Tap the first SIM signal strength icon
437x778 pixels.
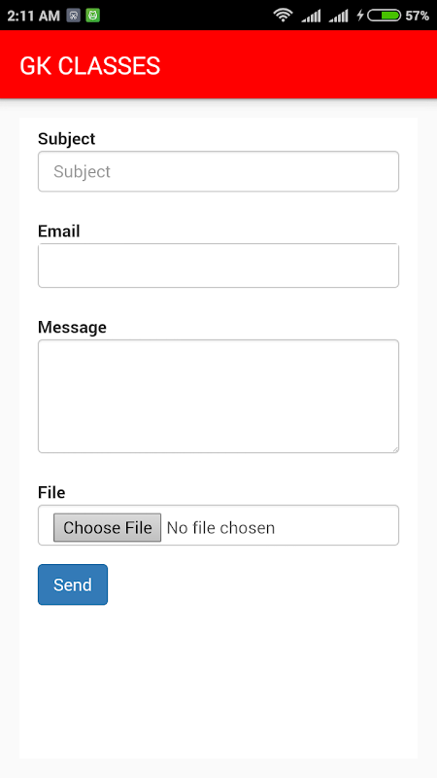coord(311,16)
